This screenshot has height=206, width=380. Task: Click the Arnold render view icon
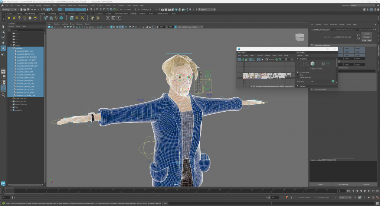108,18
